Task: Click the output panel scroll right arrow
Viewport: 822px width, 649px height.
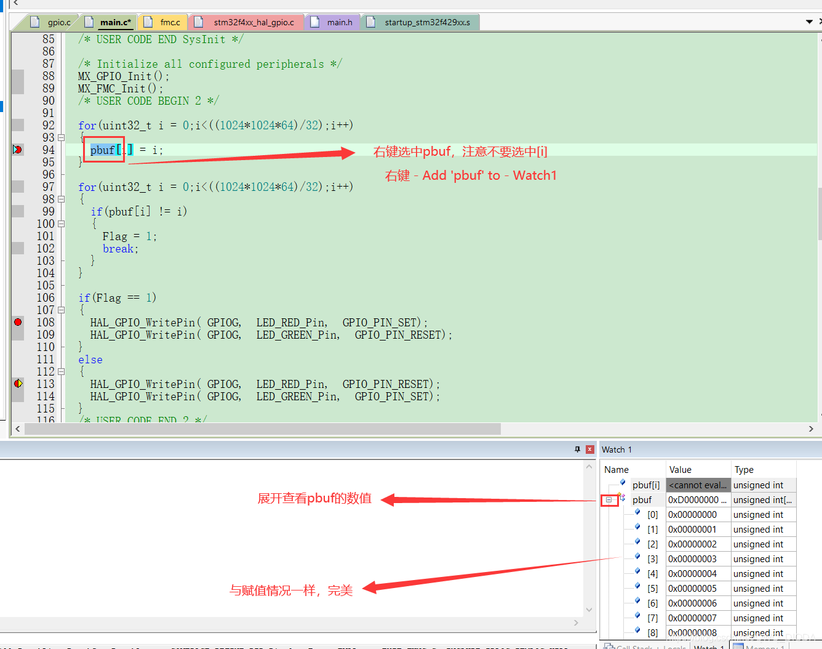Action: pos(576,623)
